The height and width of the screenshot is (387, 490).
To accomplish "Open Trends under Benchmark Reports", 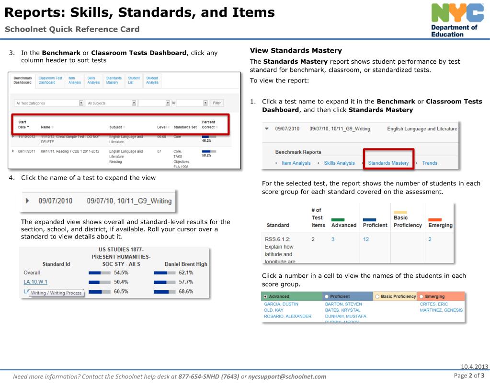I will coord(429,163).
